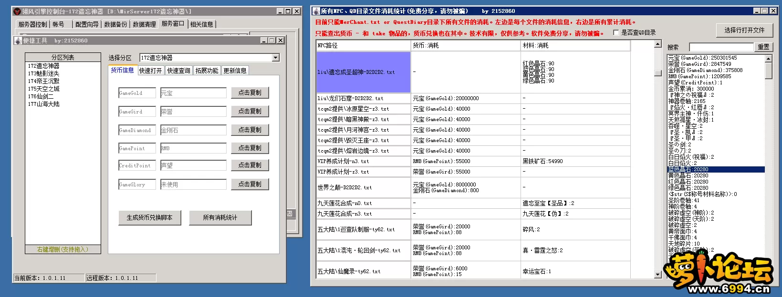This screenshot has height=297, width=782.
Task: Click the 货币:消耗 column header
Action: (x=466, y=46)
